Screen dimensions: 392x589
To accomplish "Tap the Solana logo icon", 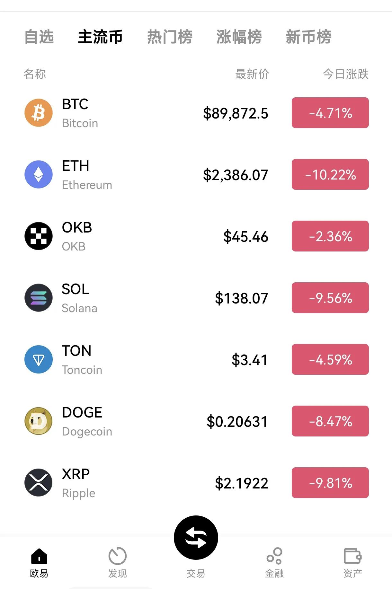I will [39, 298].
